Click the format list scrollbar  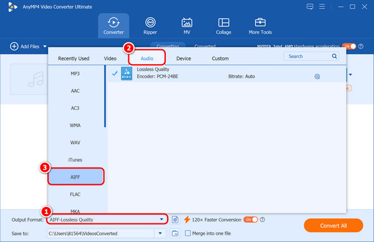tap(105, 96)
